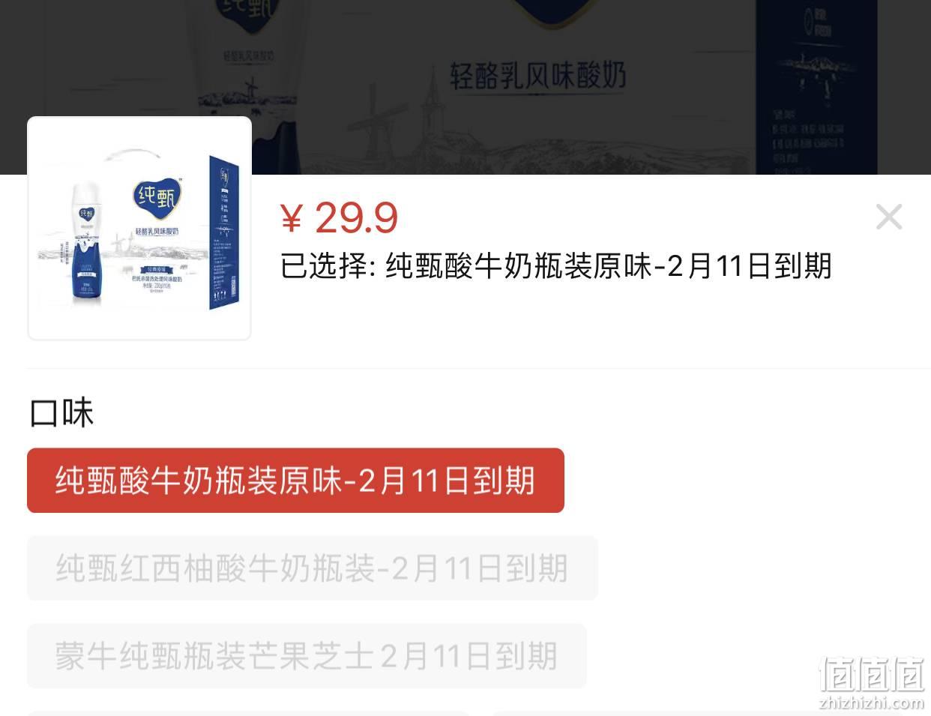Close the flavor selection popup
The image size is (931, 716).
tap(889, 217)
